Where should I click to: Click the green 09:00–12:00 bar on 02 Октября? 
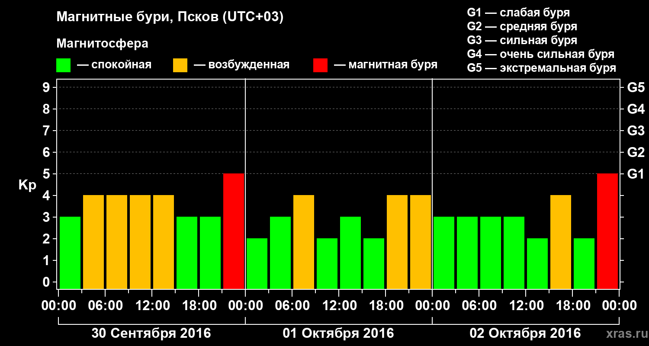click(x=514, y=253)
